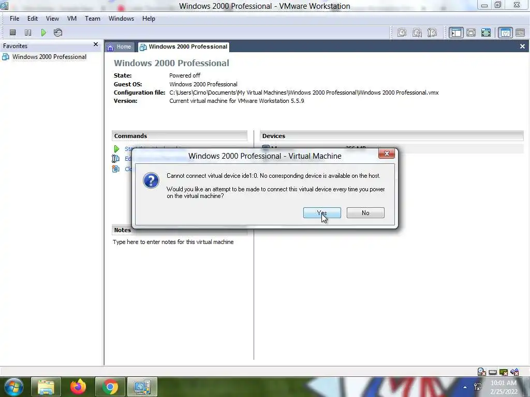This screenshot has height=397, width=530.
Task: Click the network adapter status icon
Action: (504, 372)
